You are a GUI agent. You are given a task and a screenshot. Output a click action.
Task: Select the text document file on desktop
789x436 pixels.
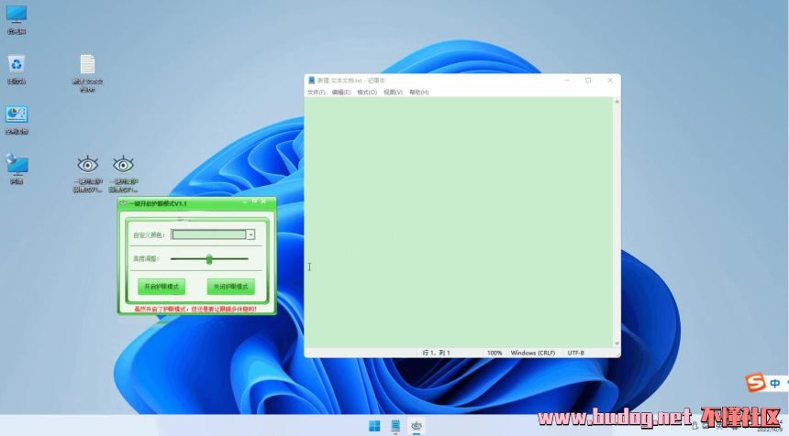pos(87,73)
